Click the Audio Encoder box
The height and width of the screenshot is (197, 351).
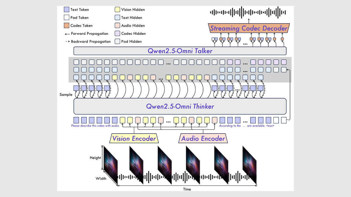tap(203, 138)
